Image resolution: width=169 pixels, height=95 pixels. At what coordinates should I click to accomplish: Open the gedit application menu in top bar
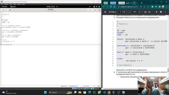(13, 7)
